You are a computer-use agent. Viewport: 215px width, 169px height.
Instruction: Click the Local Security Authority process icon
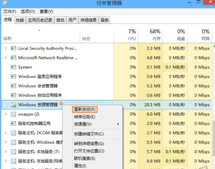pyautogui.click(x=13, y=48)
